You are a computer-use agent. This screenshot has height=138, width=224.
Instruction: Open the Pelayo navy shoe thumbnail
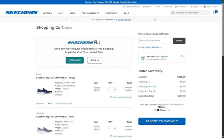pyautogui.click(x=44, y=91)
